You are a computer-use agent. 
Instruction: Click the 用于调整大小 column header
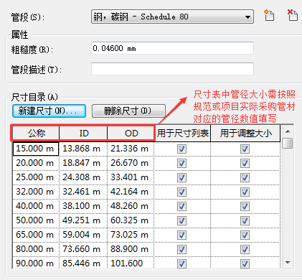(245, 133)
